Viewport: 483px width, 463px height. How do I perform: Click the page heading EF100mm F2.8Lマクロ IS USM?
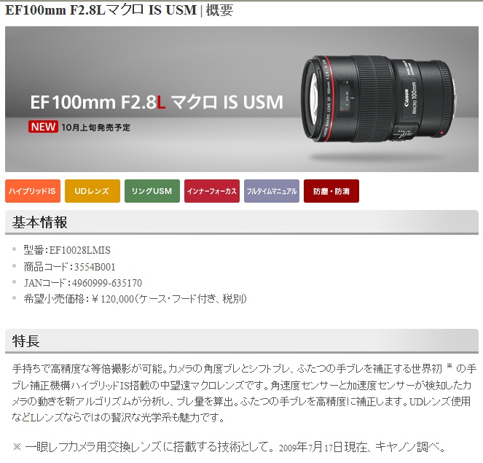(x=101, y=10)
